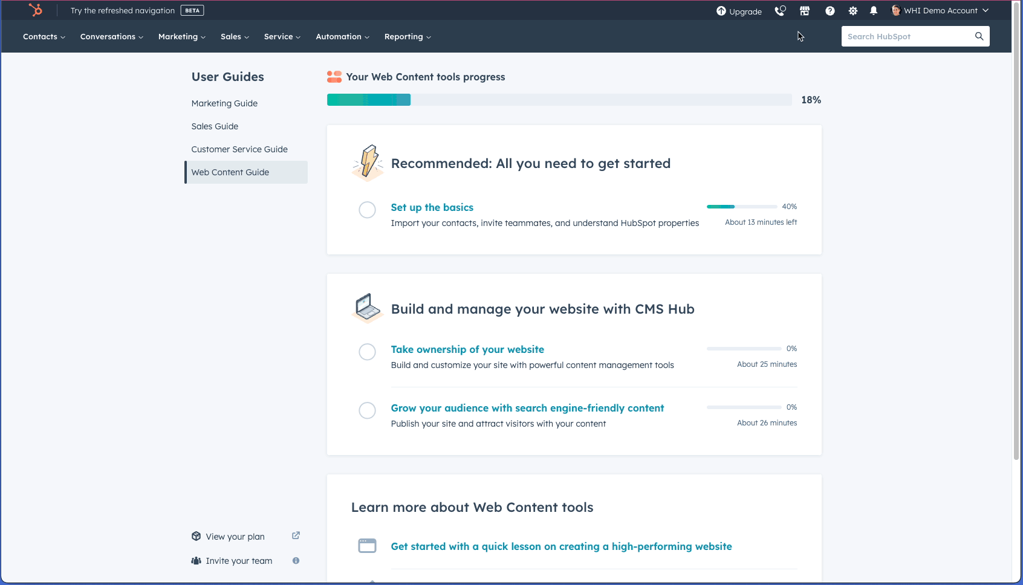Expand the WHI Demo Account menu

[940, 10]
